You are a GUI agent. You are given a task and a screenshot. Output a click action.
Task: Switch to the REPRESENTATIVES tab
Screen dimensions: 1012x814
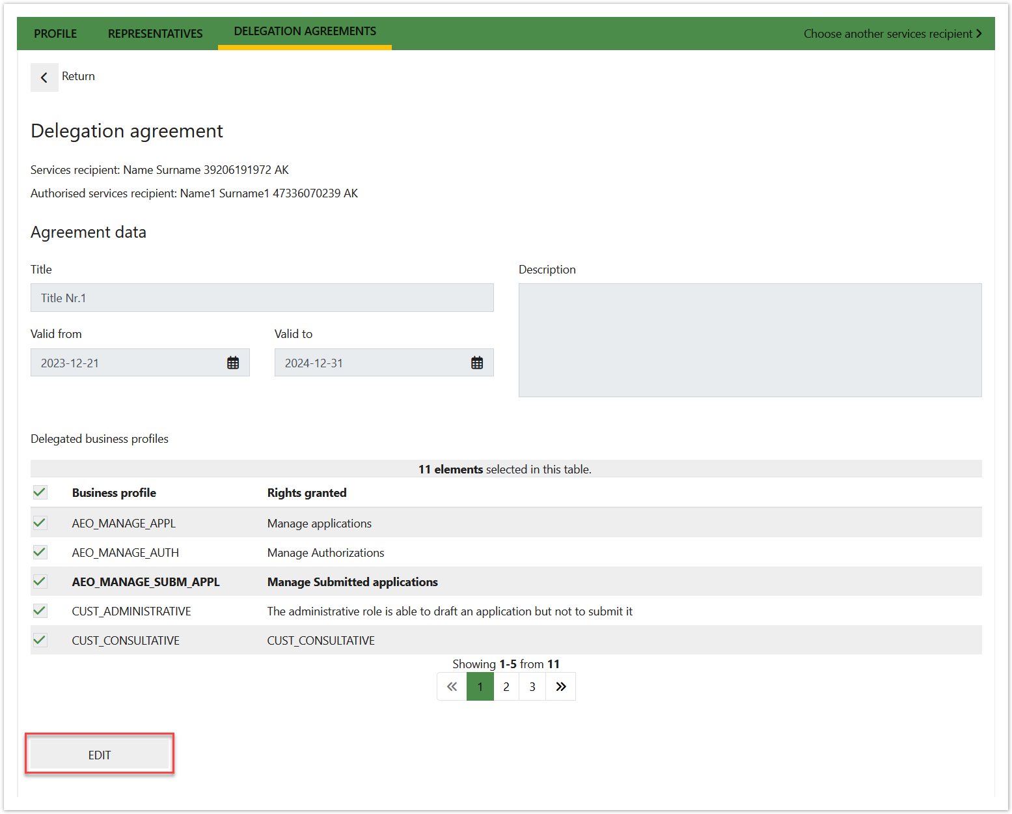coord(155,34)
